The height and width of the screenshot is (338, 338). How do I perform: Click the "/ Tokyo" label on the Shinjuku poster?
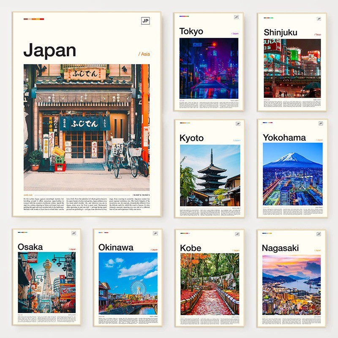(317, 34)
